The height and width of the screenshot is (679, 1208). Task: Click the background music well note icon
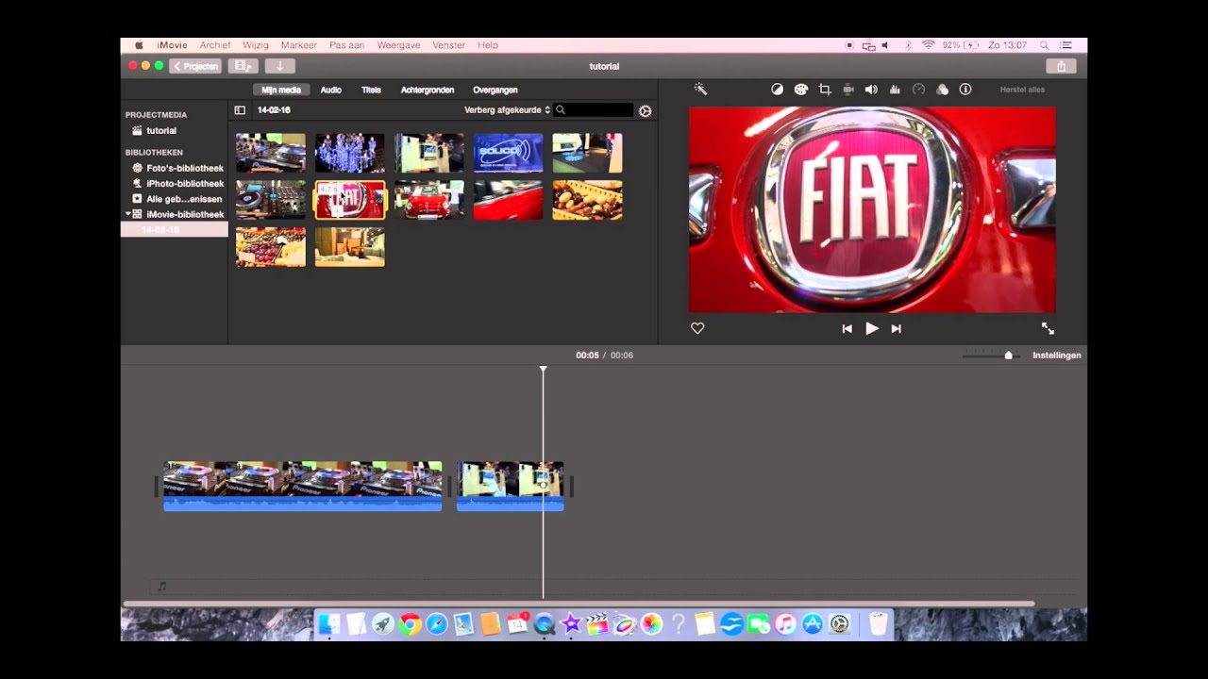[x=162, y=587]
